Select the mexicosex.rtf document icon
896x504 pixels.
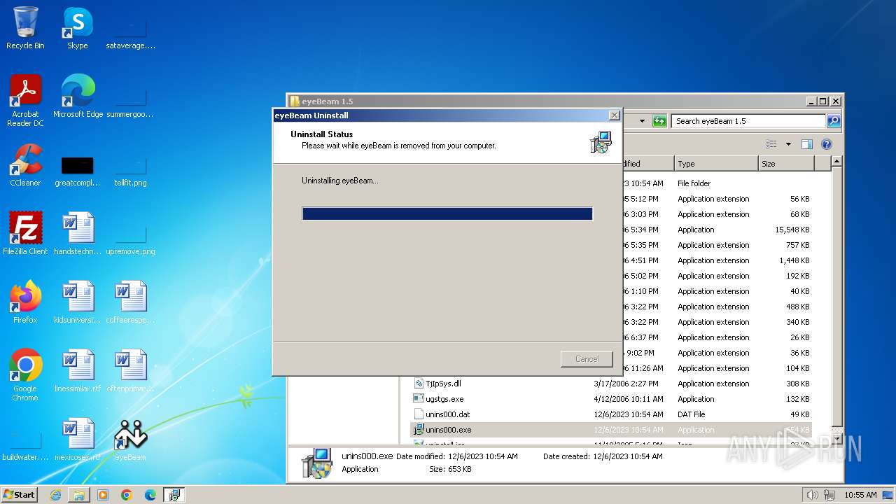click(78, 440)
